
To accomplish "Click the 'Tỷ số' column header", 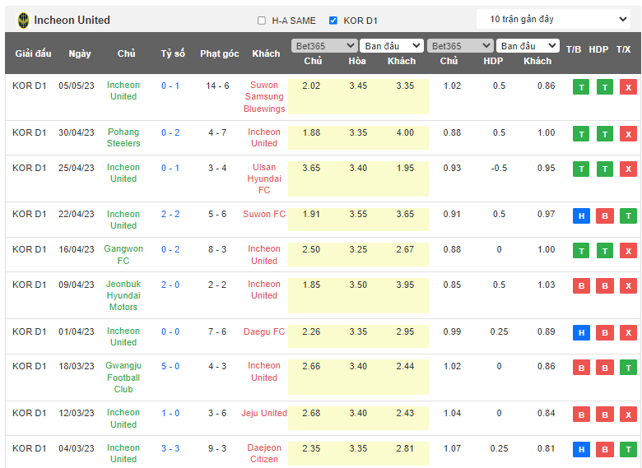I will pyautogui.click(x=173, y=53).
